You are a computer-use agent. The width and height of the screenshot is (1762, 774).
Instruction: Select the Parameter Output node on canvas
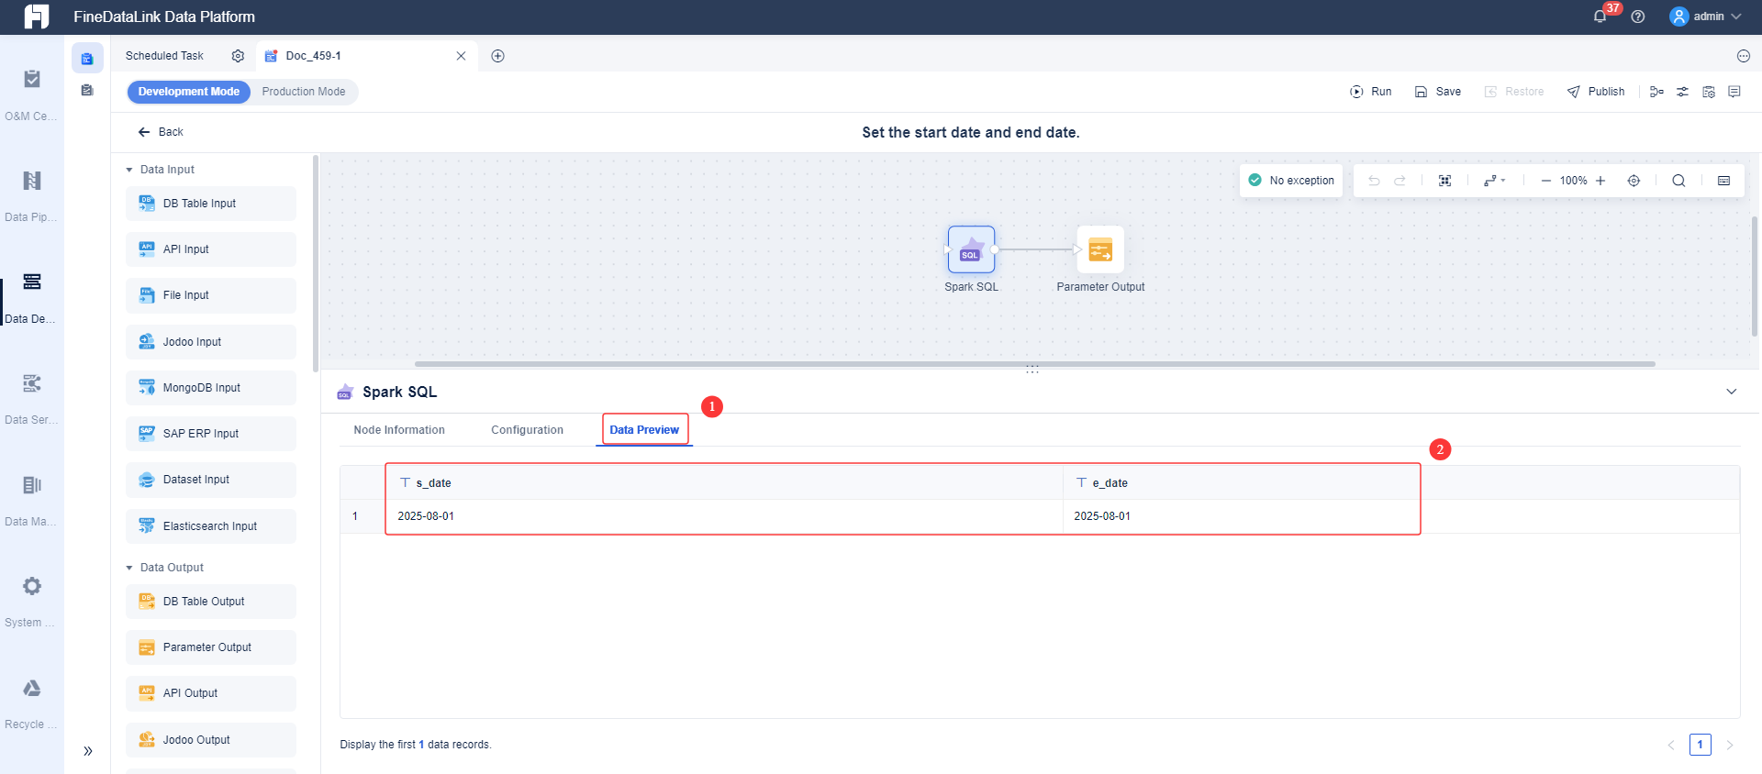coord(1100,249)
